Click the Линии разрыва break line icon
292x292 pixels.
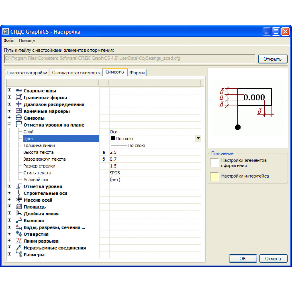coord(19,241)
